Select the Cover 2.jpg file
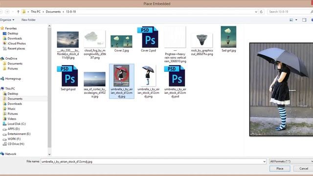This screenshot has width=313, height=176. 121,44
